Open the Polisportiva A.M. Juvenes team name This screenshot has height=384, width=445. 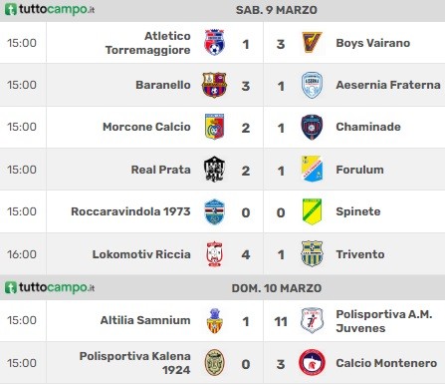click(384, 321)
